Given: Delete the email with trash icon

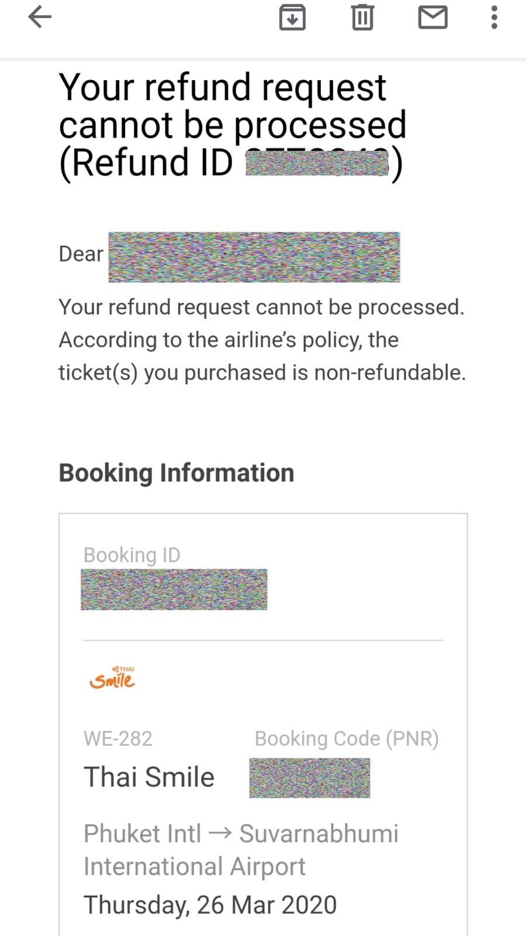Looking at the screenshot, I should (x=362, y=17).
